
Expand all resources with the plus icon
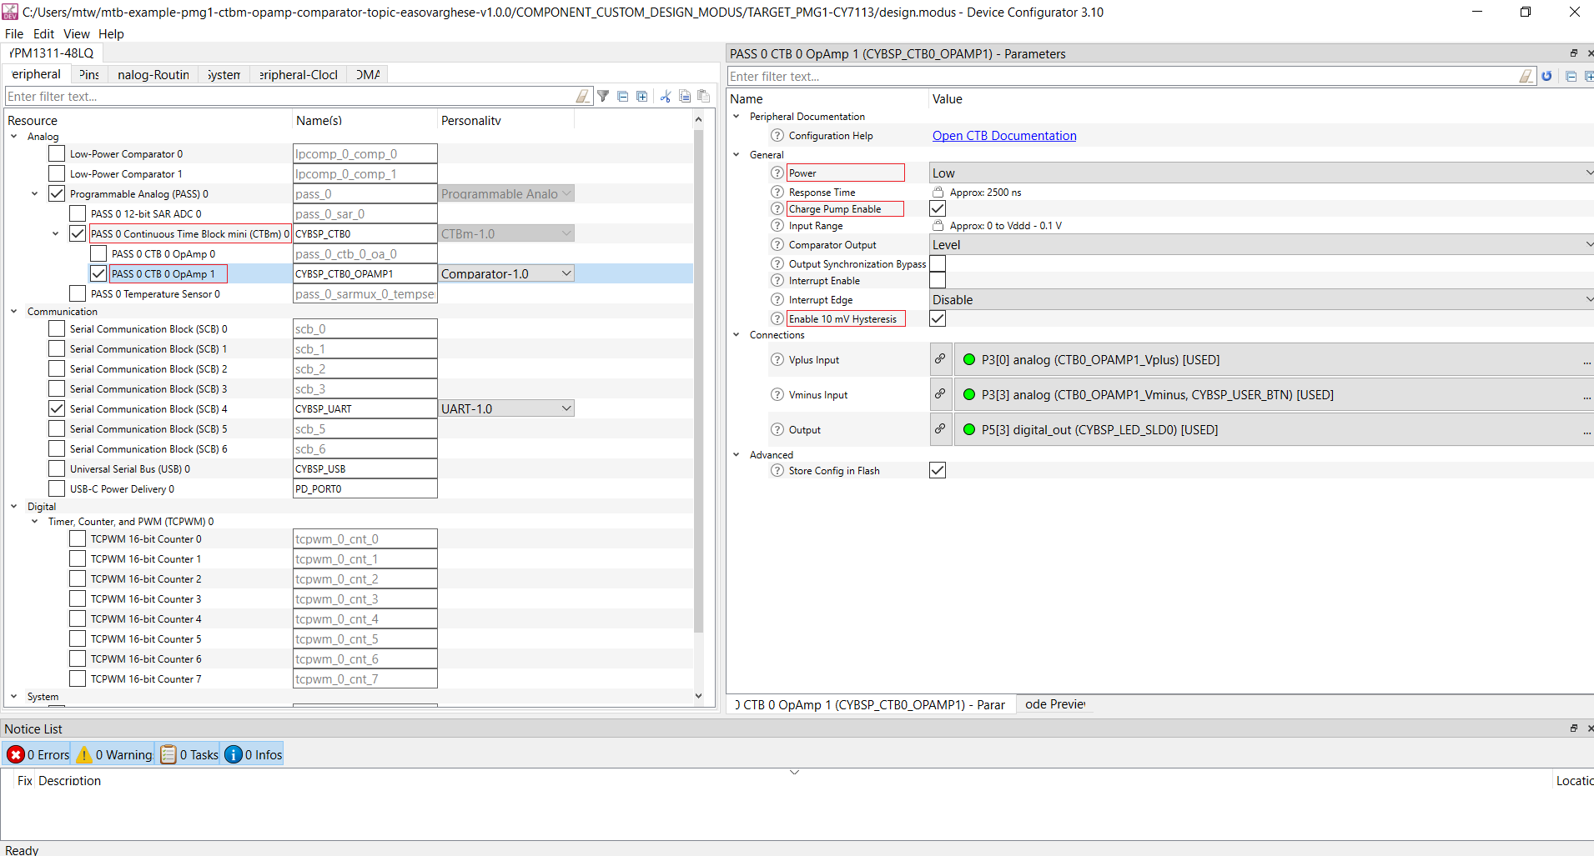tap(642, 97)
